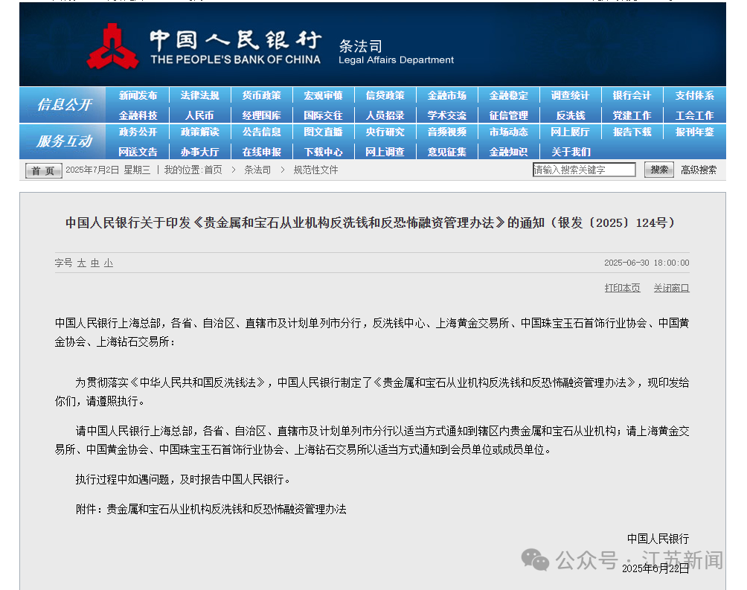
Task: Select 音频视频 in service navigation
Action: (447, 132)
